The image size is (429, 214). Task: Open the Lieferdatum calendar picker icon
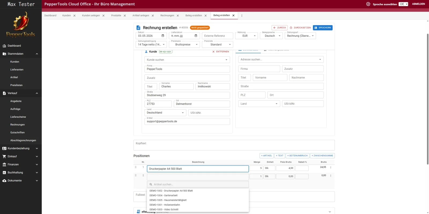(196, 36)
